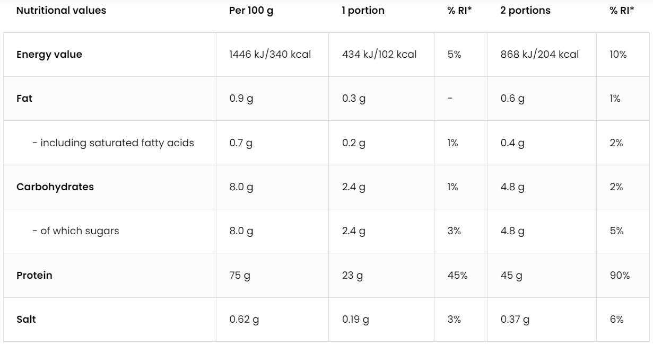Click the "1 portion" column header

pyautogui.click(x=363, y=11)
